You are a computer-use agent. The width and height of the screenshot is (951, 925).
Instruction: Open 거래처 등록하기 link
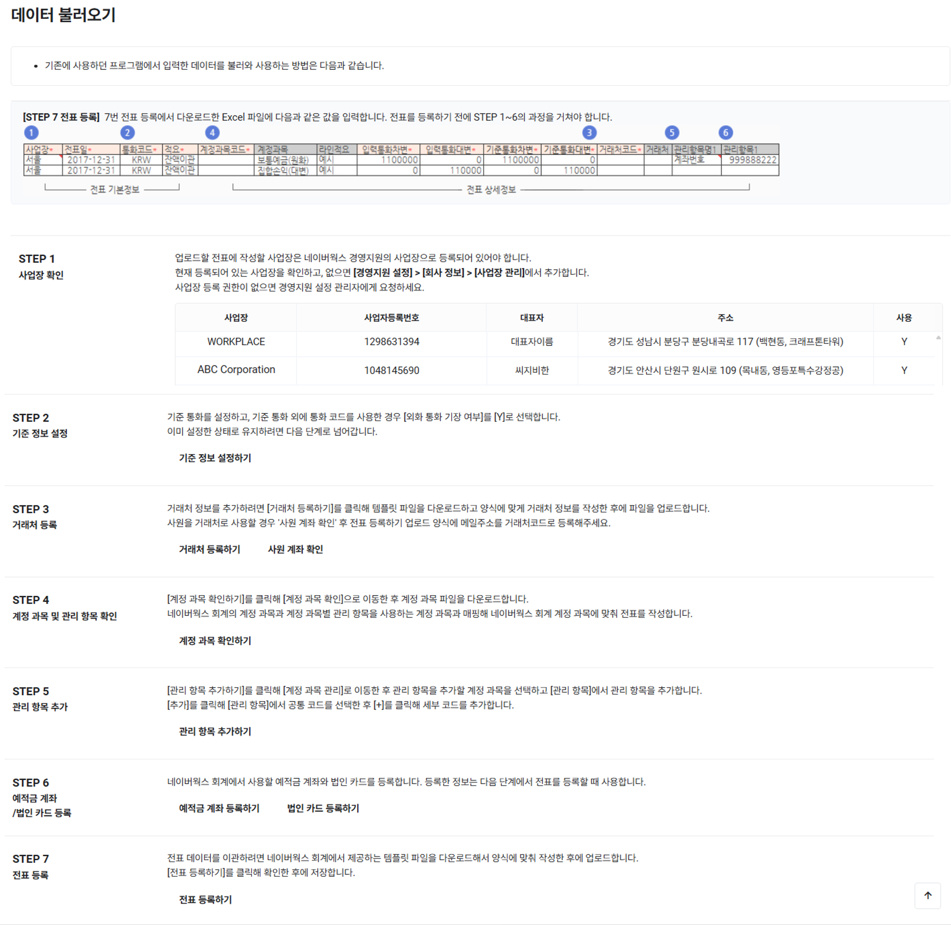[210, 549]
